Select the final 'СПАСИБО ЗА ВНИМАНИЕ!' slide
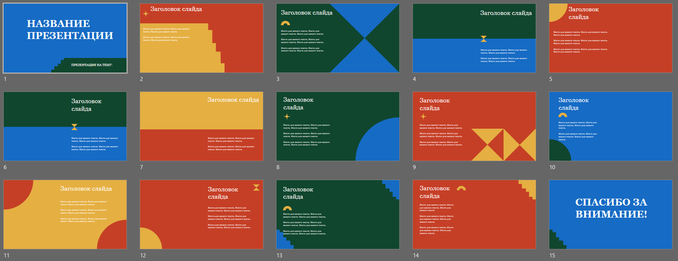678x261 pixels. click(610, 215)
